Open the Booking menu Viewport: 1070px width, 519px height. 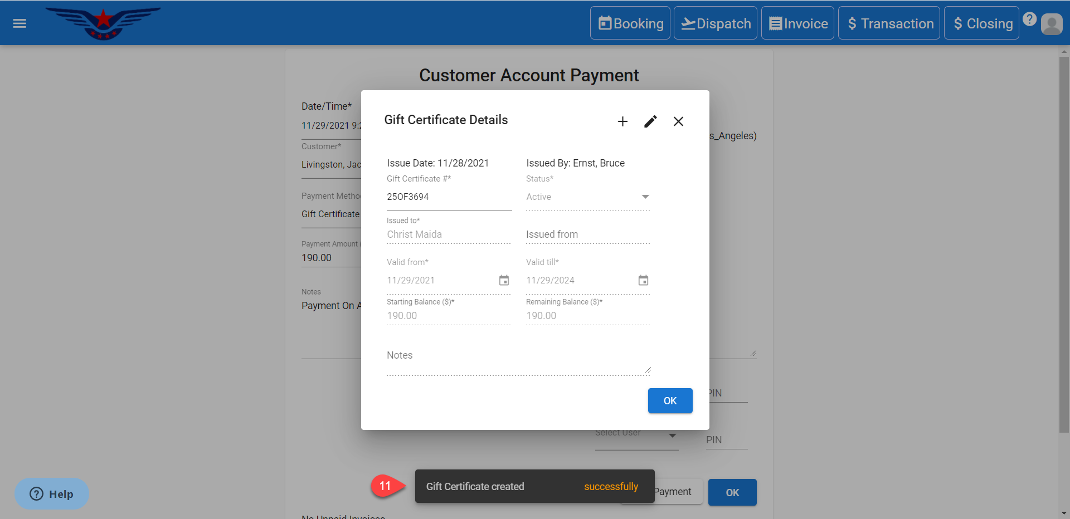[x=630, y=23]
